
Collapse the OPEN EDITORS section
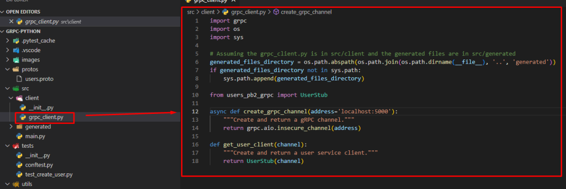(3, 12)
